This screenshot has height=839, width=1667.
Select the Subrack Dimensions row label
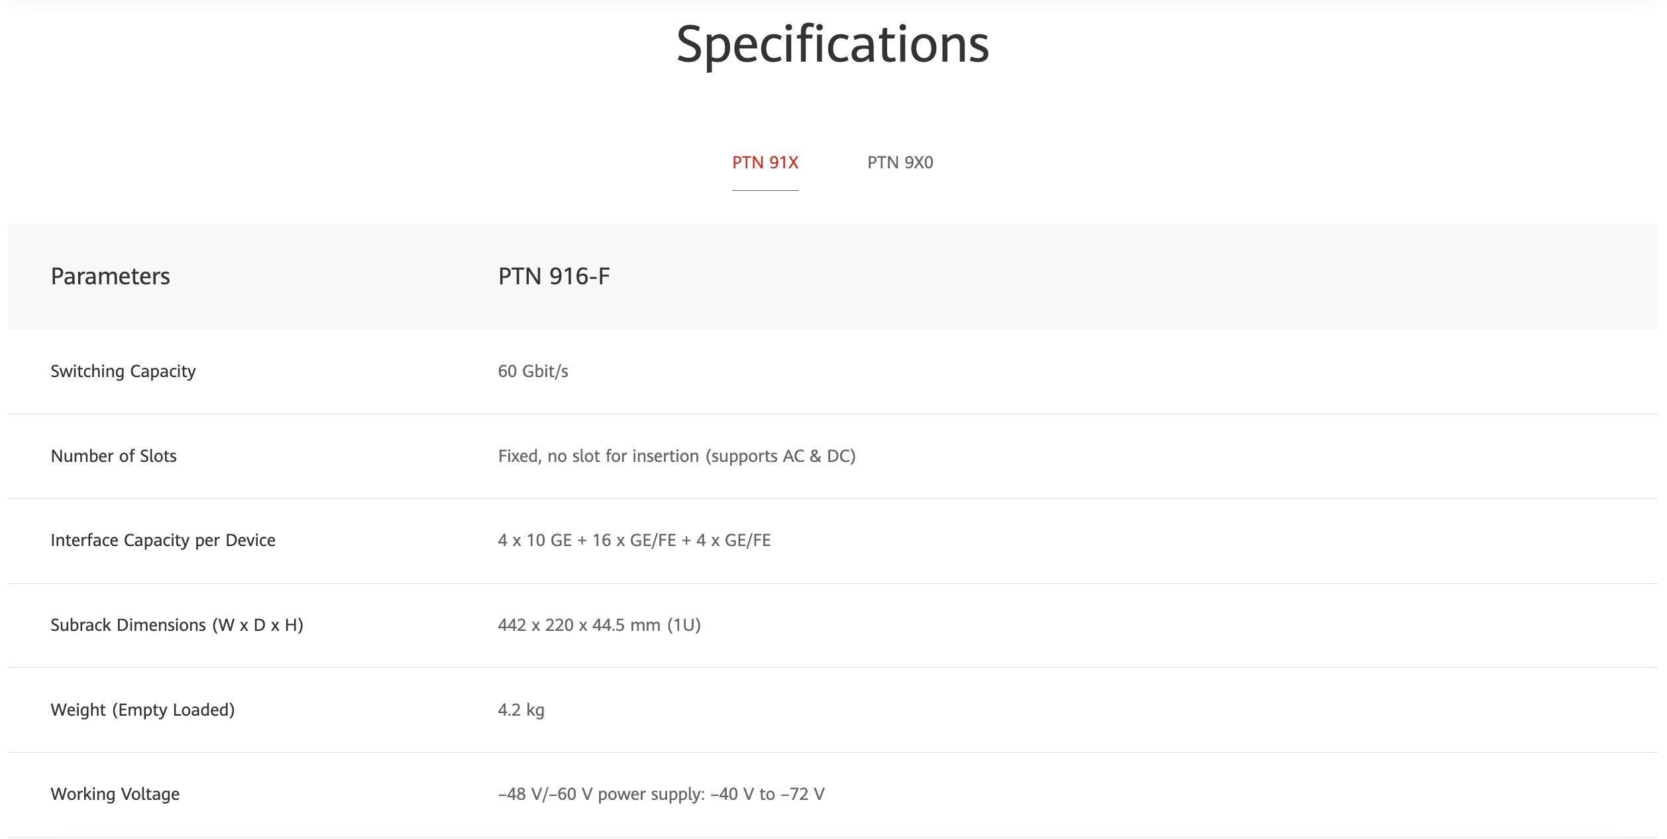pos(177,625)
